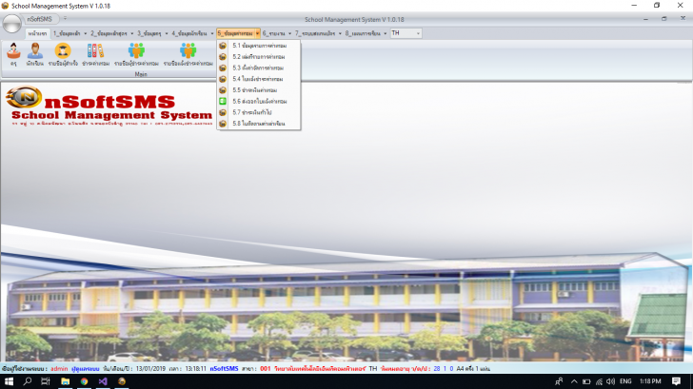Expand dropdown arrow beside 8_ tab
693x389 pixels.
385,33
